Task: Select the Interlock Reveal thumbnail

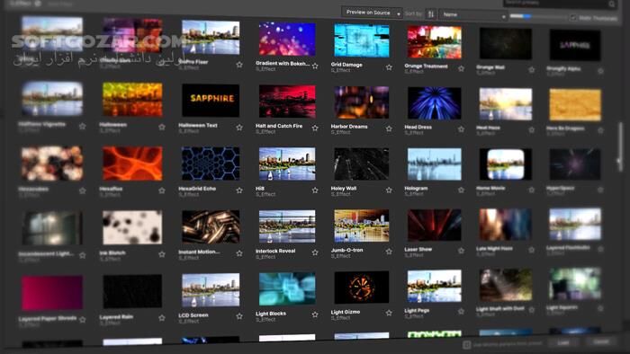Action: [x=287, y=226]
